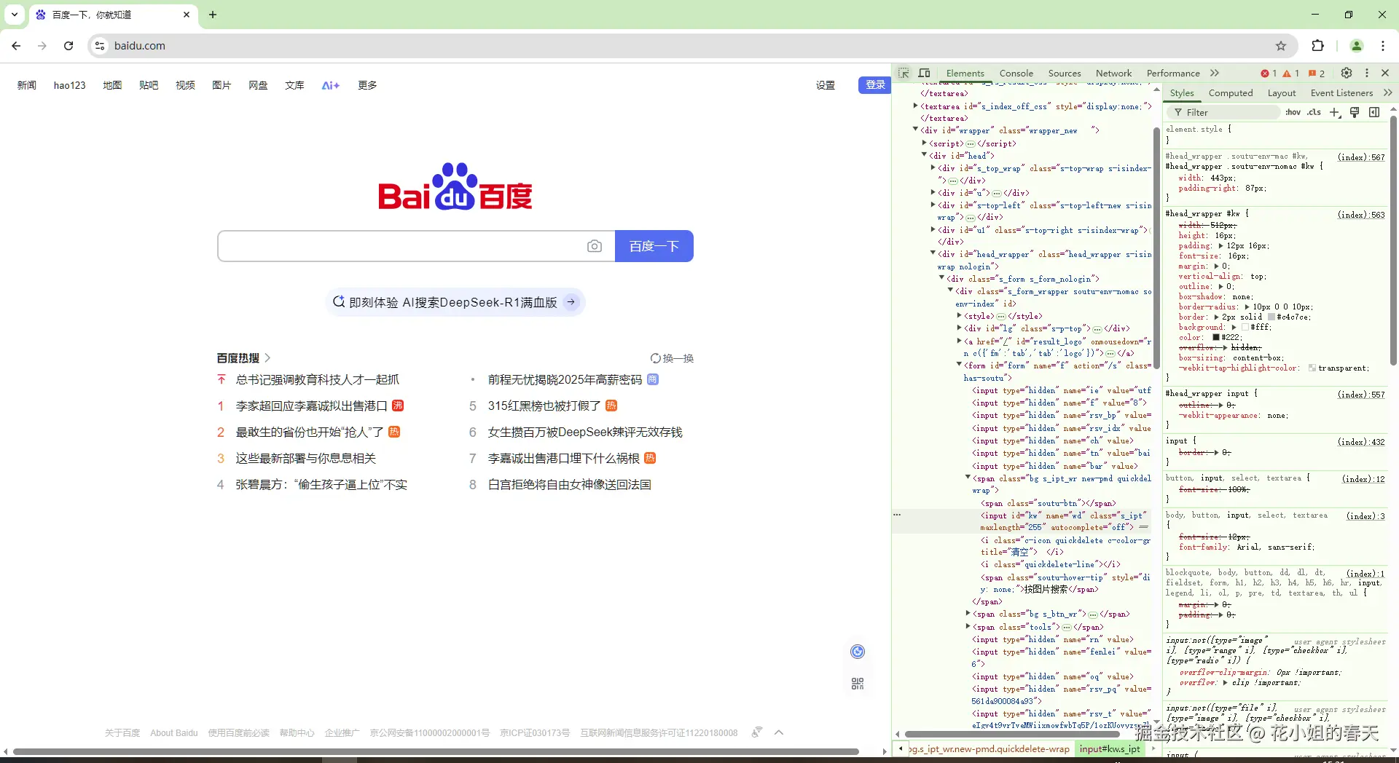1399x763 pixels.
Task: Switch to the Console tab
Action: coord(1016,73)
